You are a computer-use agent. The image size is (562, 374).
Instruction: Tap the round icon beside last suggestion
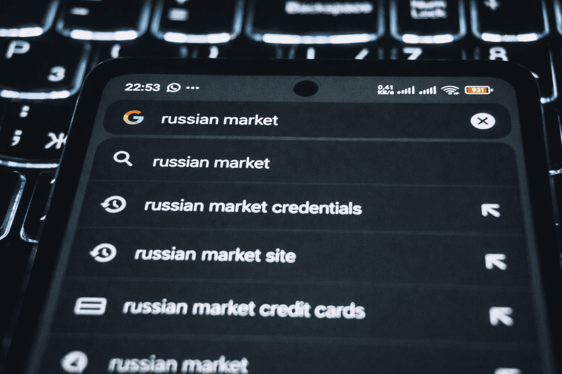point(74,363)
